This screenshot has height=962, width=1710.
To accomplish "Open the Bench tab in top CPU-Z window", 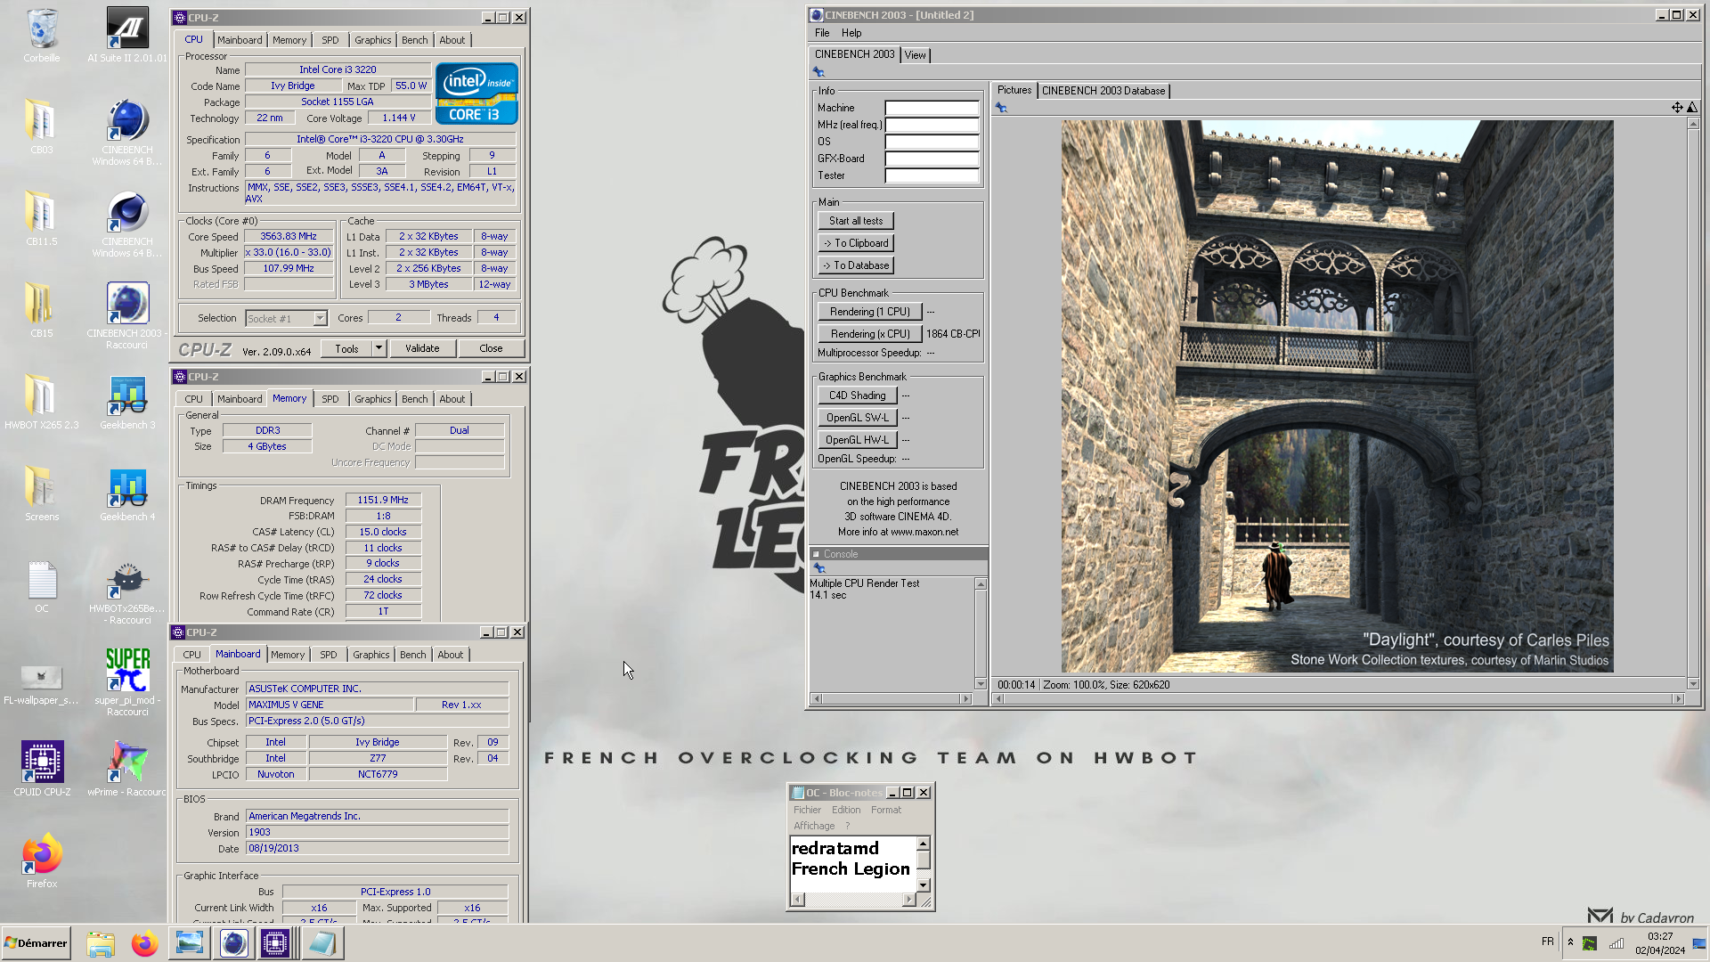I will [x=414, y=40].
